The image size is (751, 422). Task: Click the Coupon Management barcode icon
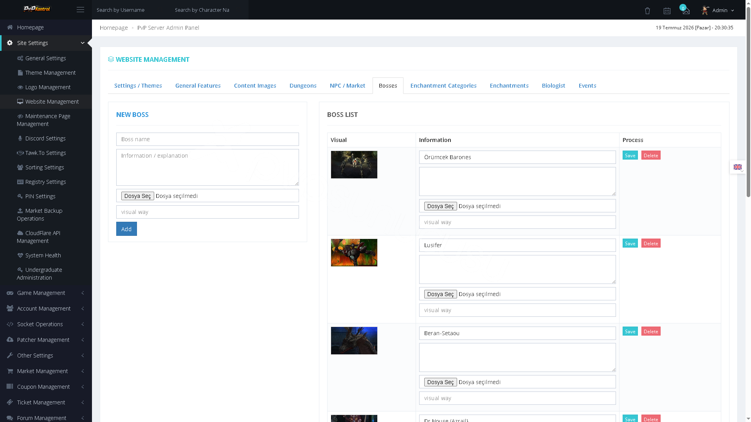pyautogui.click(x=10, y=386)
